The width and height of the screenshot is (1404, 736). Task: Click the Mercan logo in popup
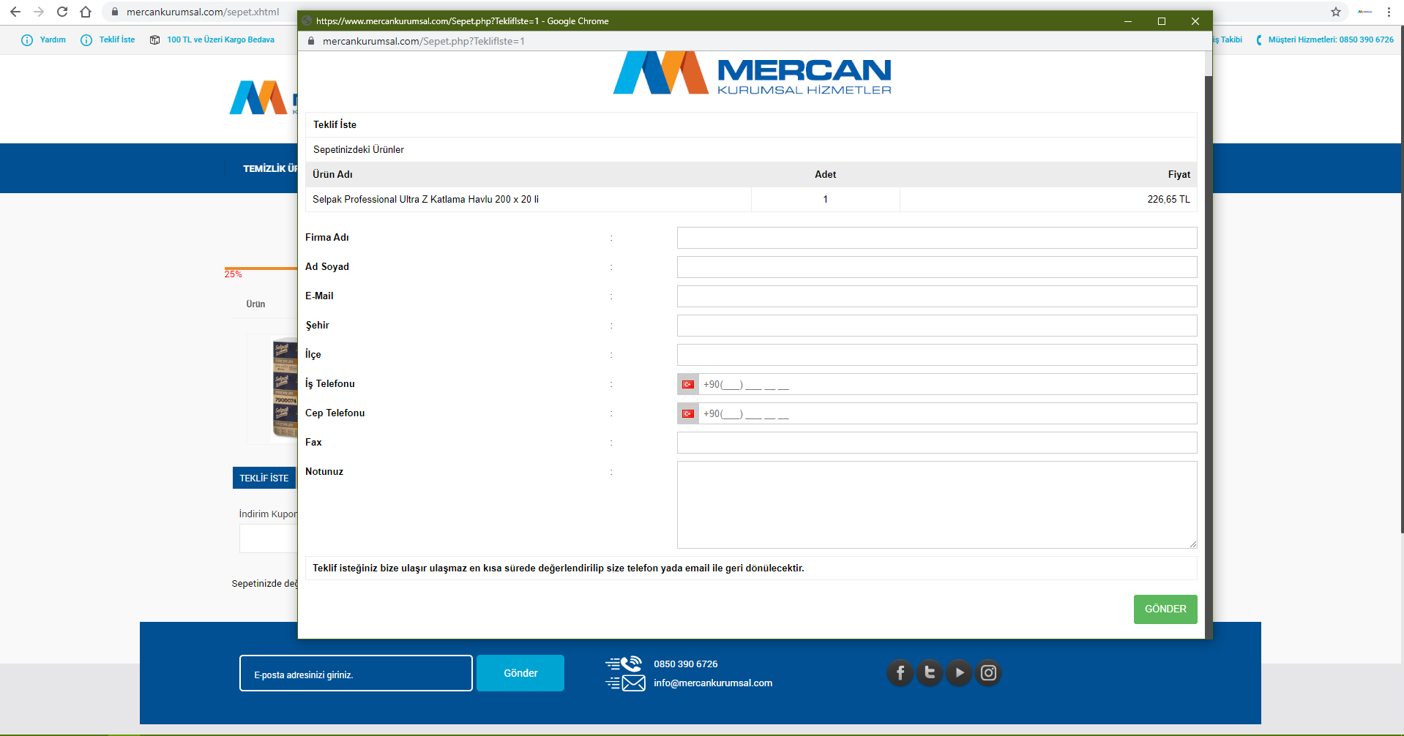pyautogui.click(x=753, y=73)
